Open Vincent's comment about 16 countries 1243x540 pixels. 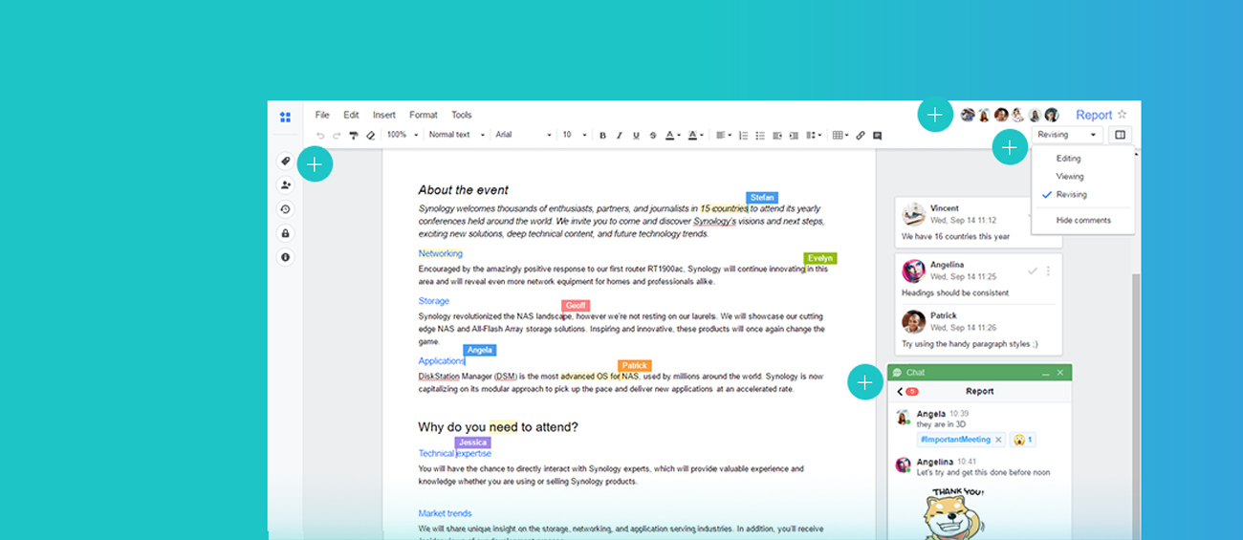tap(978, 222)
